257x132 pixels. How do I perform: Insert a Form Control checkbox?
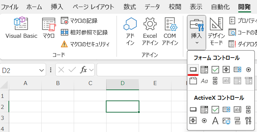click(215, 70)
